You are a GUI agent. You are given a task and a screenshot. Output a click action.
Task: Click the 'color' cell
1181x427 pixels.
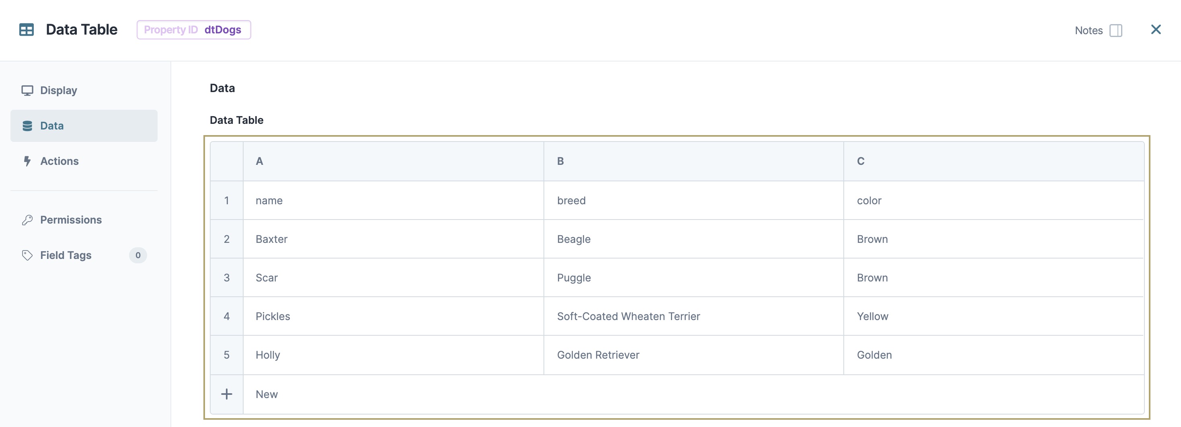pos(994,200)
